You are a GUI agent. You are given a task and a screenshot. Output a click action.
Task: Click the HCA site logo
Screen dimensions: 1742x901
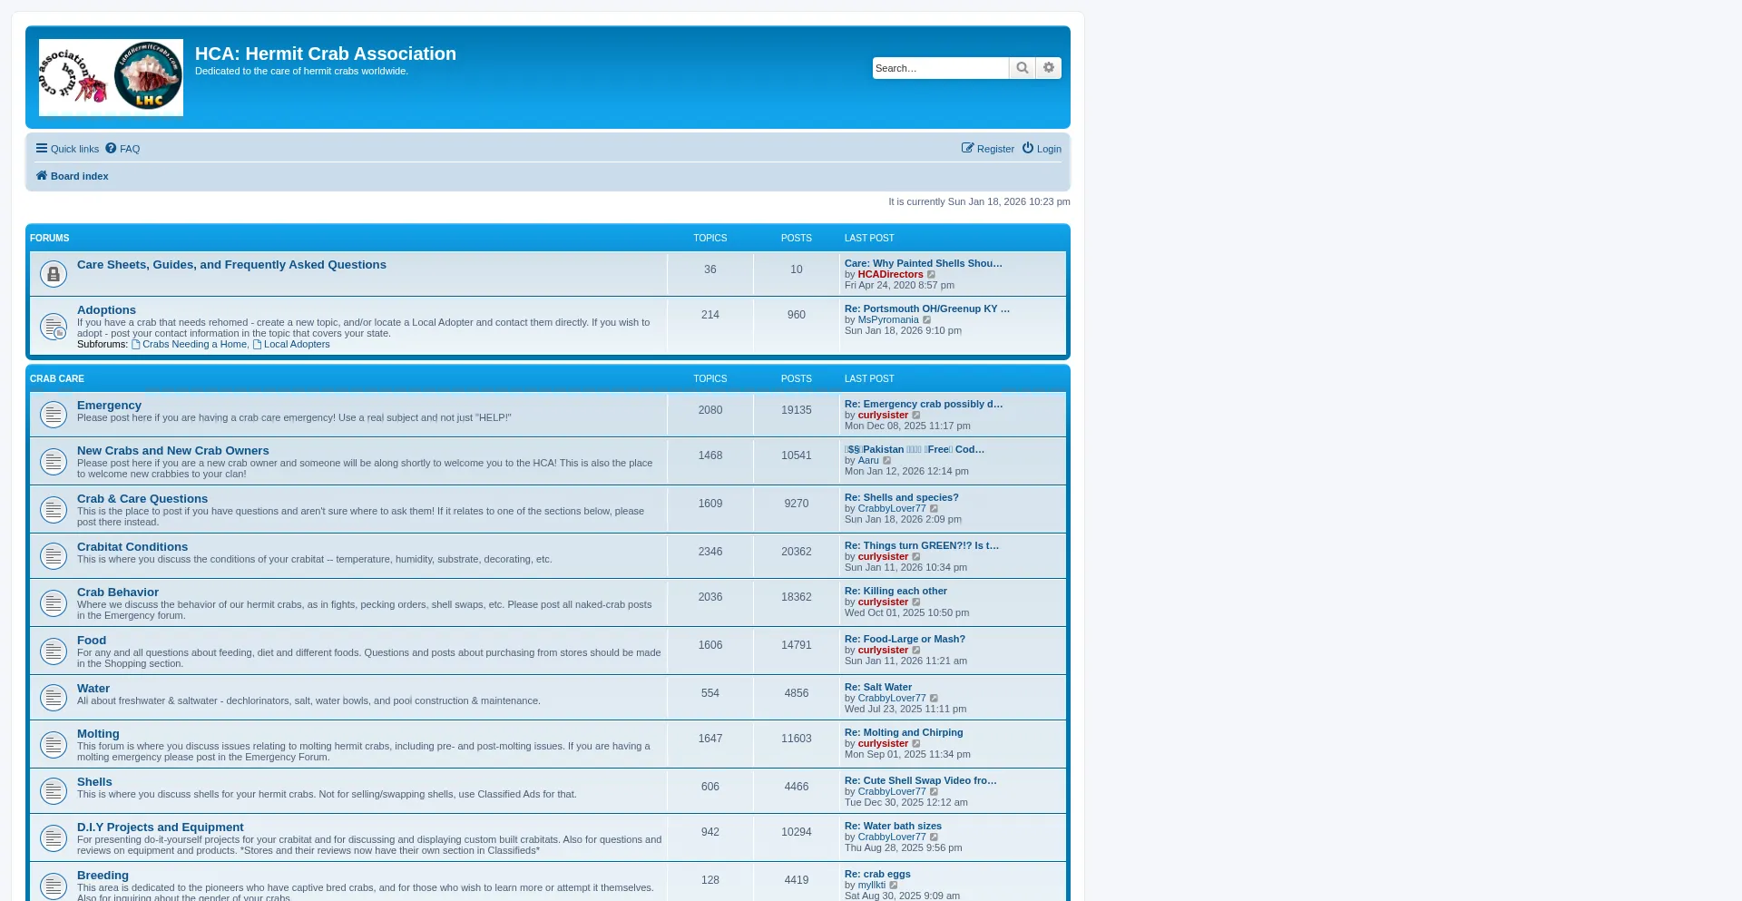pyautogui.click(x=111, y=77)
